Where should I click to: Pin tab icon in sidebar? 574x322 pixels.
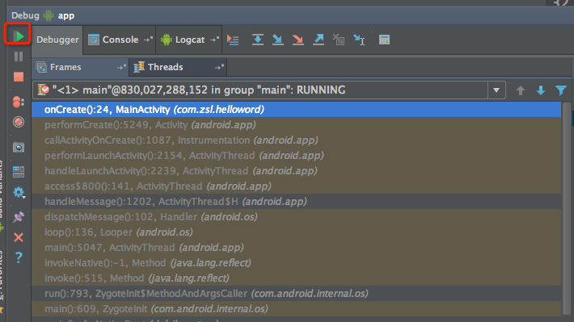19,217
